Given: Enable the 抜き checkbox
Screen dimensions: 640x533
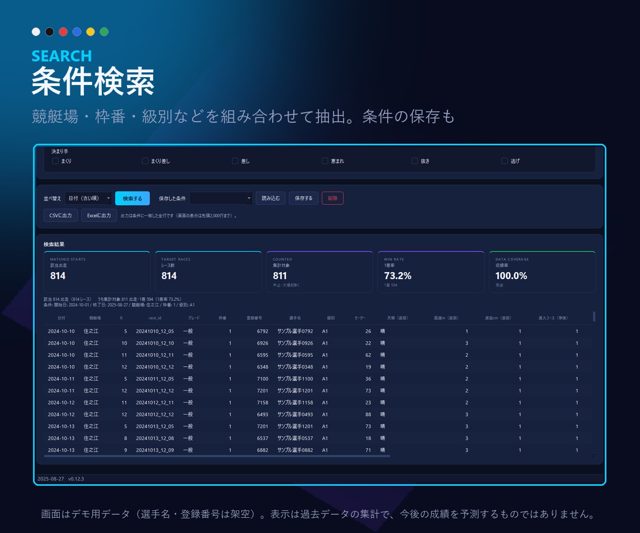Looking at the screenshot, I should click(414, 161).
